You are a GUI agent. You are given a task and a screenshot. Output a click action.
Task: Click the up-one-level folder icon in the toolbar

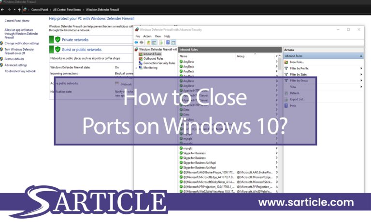(x=148, y=42)
